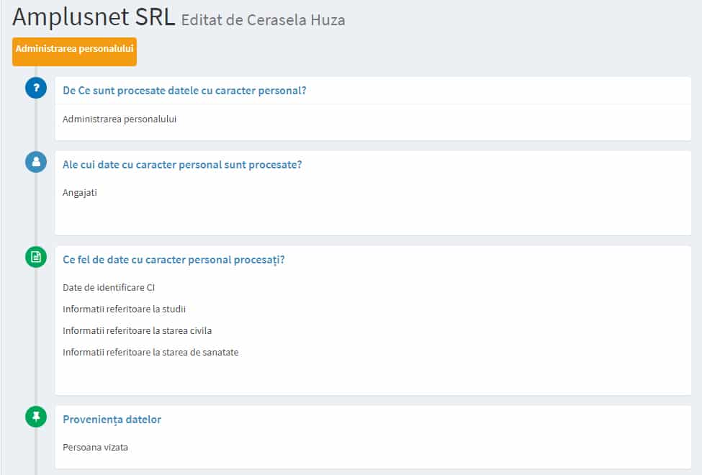This screenshot has width=702, height=475.
Task: Click 'Informatii referitoare la studii' entry
Action: [124, 309]
